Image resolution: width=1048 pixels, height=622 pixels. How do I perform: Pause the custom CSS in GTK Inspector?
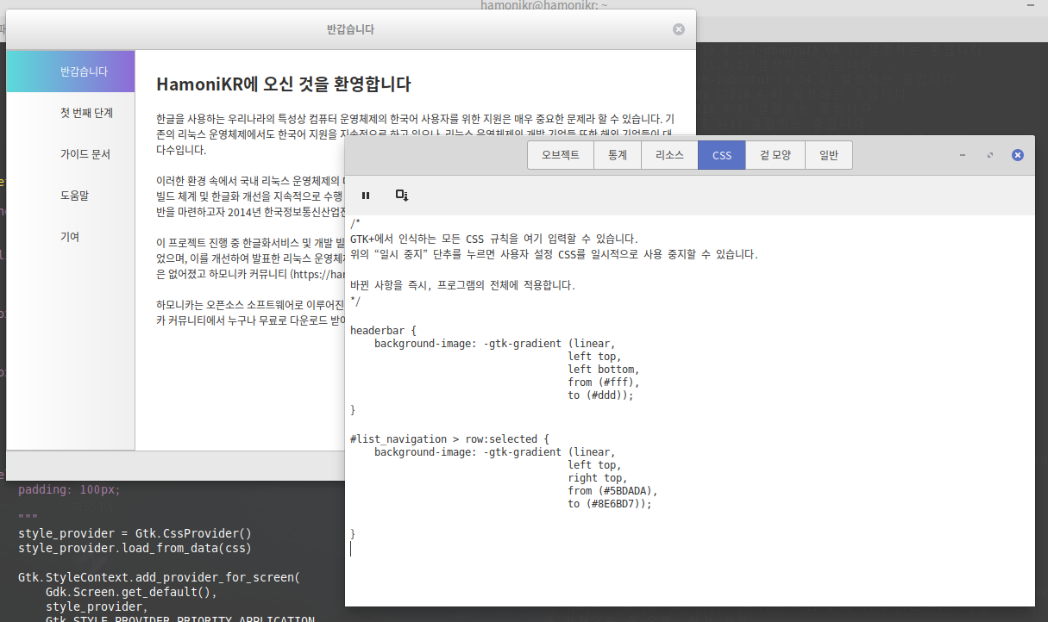point(366,196)
